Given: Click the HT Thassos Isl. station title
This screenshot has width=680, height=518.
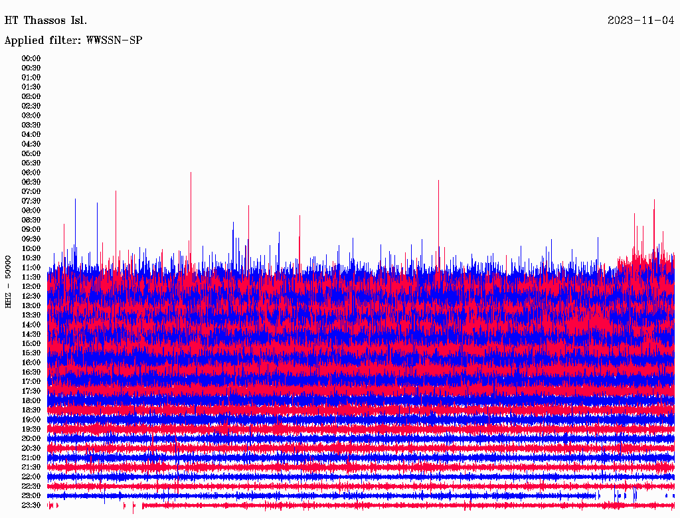Looking at the screenshot, I should pos(46,21).
